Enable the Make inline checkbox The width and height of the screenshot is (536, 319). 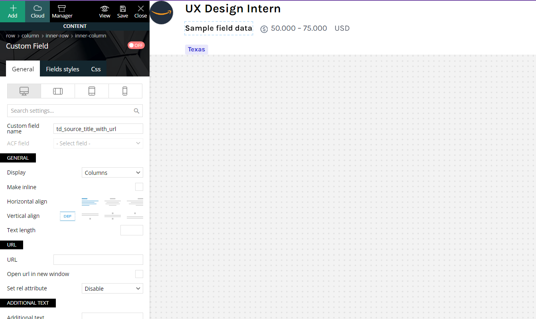click(139, 187)
